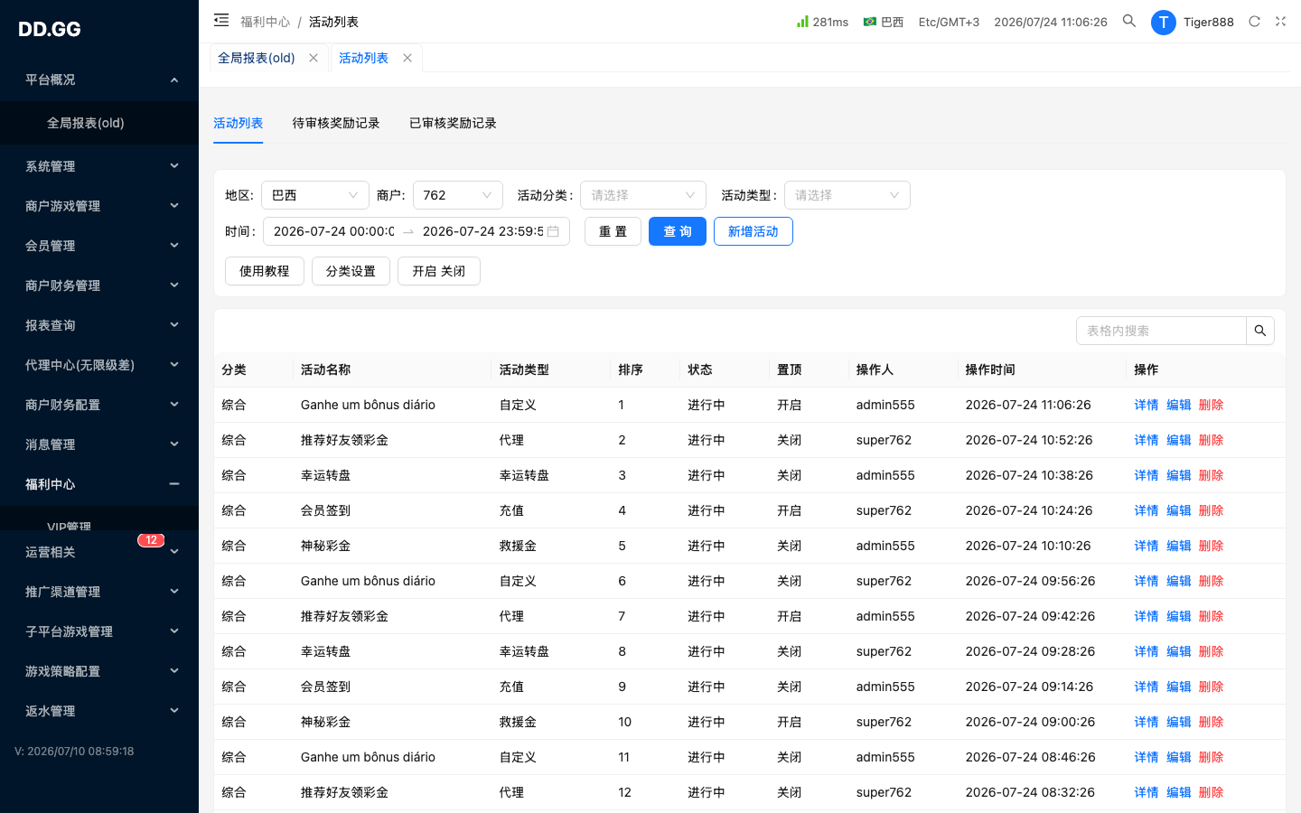Click the 表格内搜索 input field

[x=1161, y=331]
